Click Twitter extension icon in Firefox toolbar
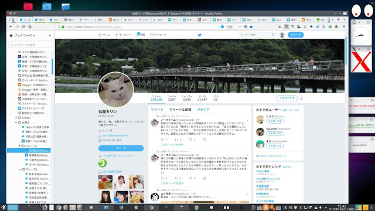 click(318, 27)
